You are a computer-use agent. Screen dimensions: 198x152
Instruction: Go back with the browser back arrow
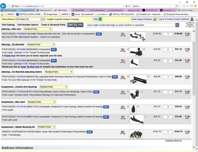click(3, 6)
